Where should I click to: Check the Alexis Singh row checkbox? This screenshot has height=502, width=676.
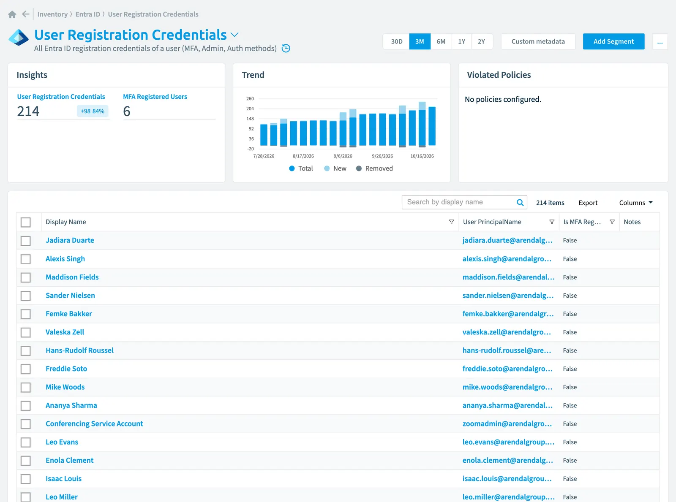coord(26,259)
